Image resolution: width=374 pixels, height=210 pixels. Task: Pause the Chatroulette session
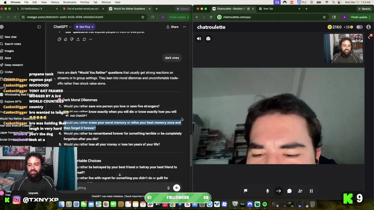tap(311, 191)
